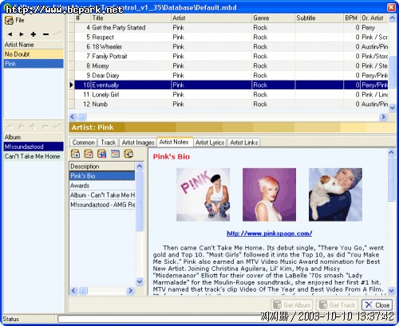This screenshot has height=326, width=399.
Task: Go to previous artist record arrow
Action: [x=10, y=34]
